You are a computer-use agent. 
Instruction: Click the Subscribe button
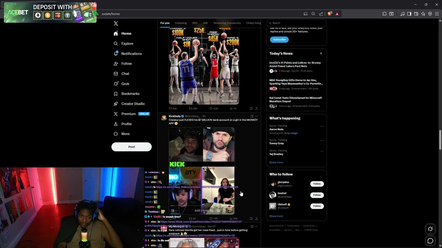point(279,40)
